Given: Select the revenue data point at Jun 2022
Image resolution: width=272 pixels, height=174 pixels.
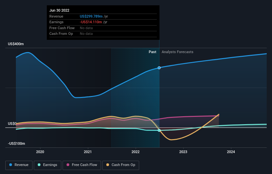Looking at the screenshot, I should [159, 68].
